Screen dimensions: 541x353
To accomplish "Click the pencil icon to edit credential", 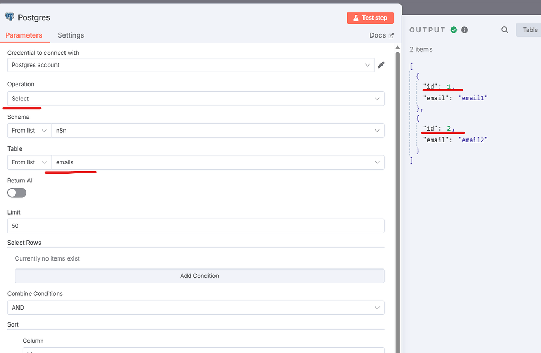I will point(381,64).
